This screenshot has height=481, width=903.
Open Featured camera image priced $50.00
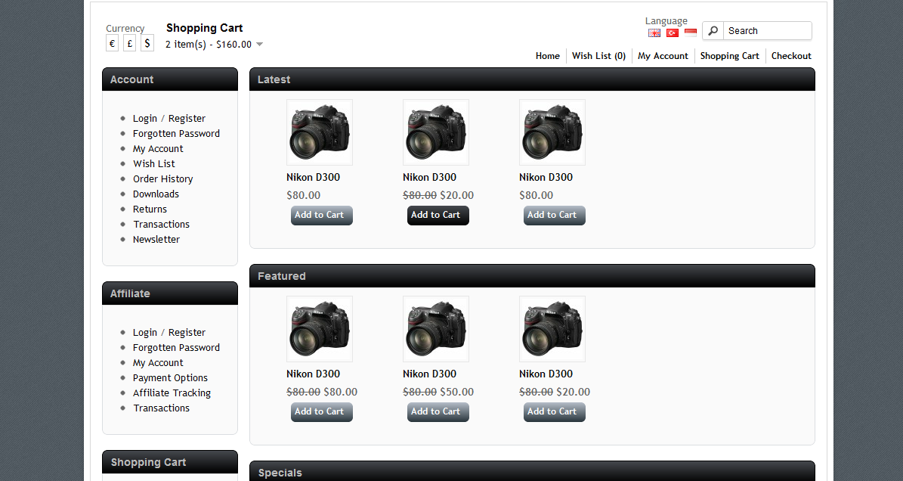click(436, 329)
